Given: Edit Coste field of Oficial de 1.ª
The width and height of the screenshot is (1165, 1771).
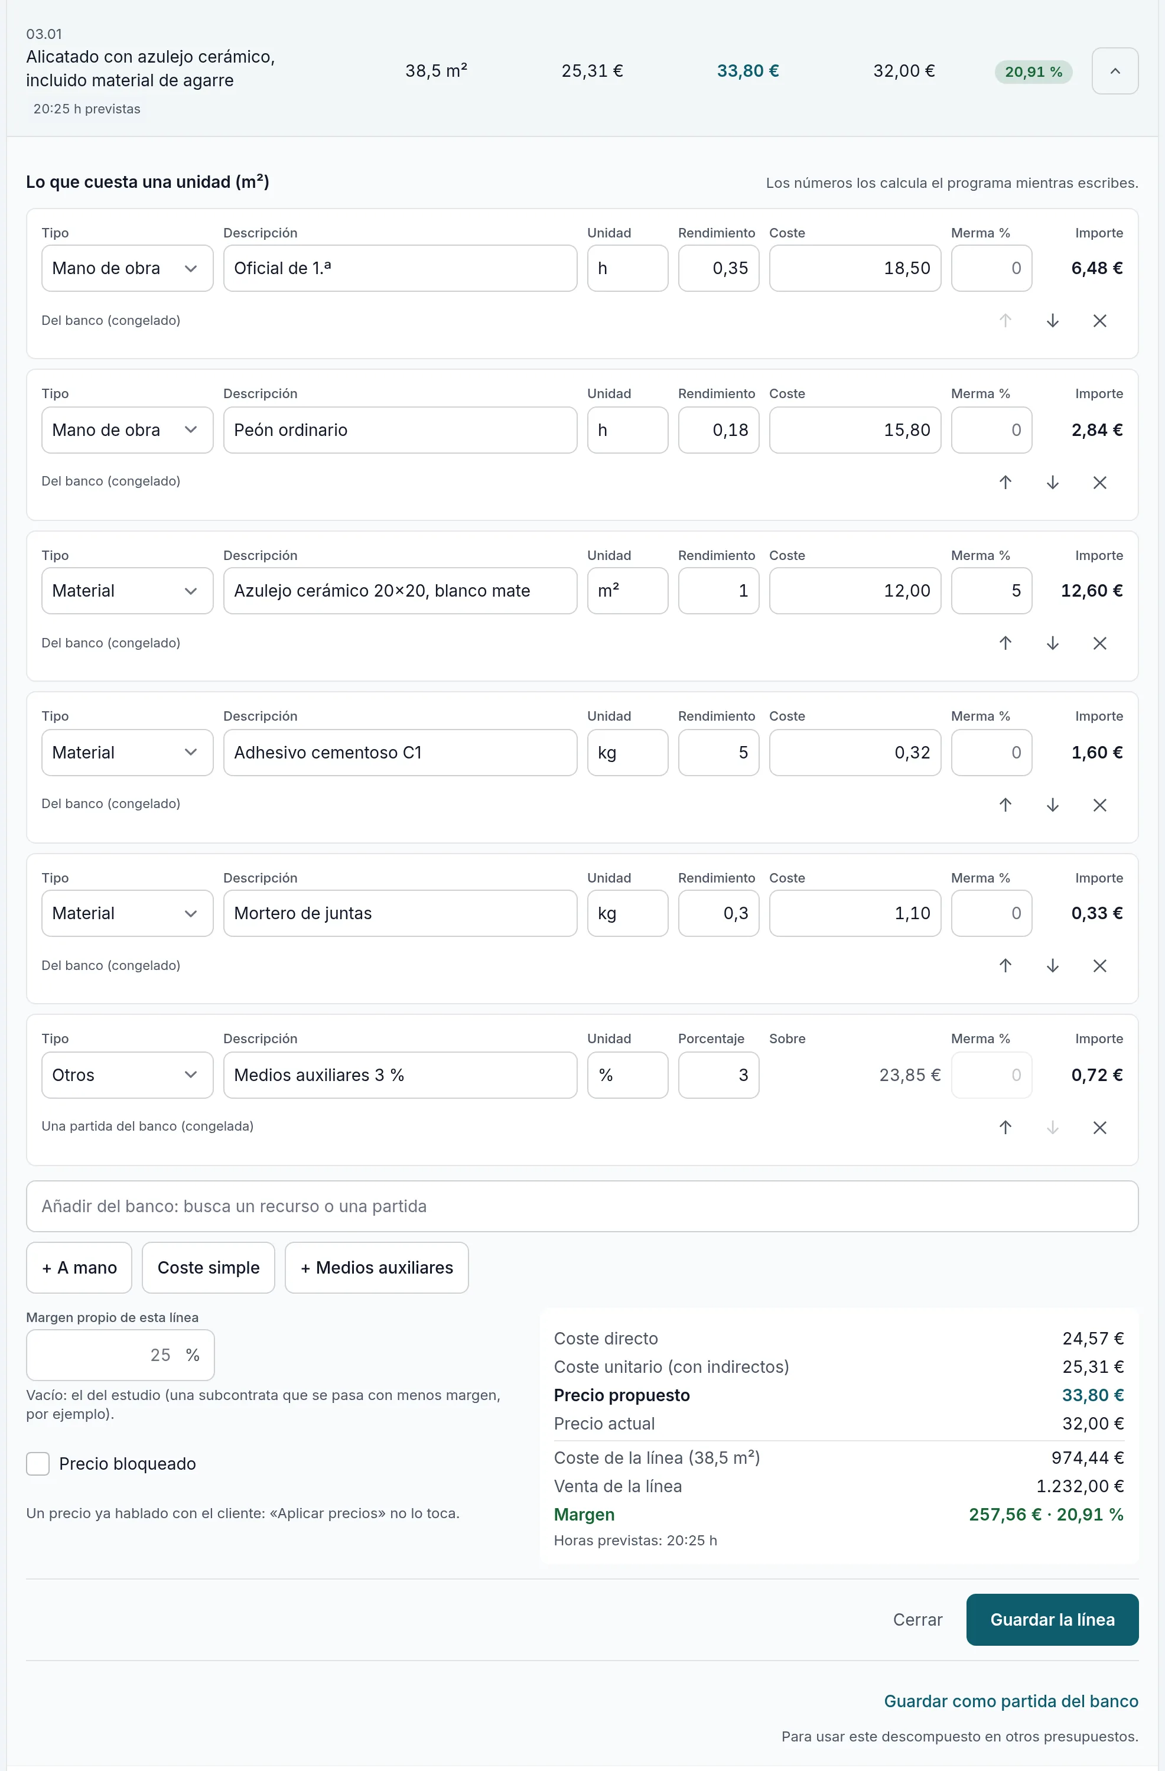Looking at the screenshot, I should point(855,268).
